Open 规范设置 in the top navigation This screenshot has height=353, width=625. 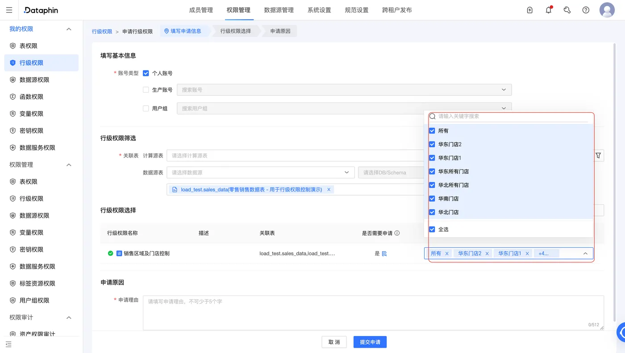tap(357, 10)
